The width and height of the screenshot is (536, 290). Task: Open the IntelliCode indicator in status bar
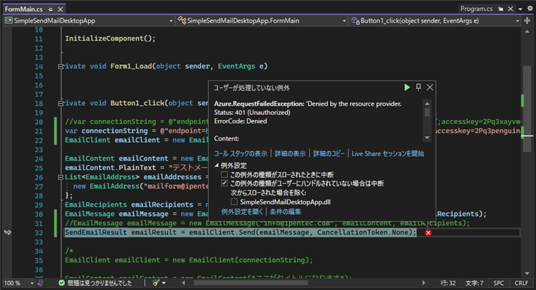(x=40, y=283)
